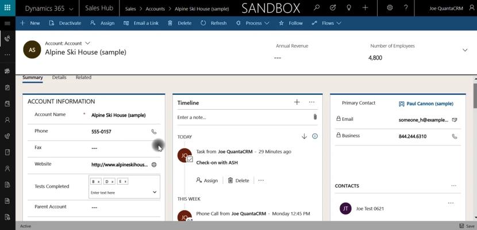Viewport: 477px width, 230px height.
Task: Toggle timeline sort order arrow
Action: click(x=304, y=136)
